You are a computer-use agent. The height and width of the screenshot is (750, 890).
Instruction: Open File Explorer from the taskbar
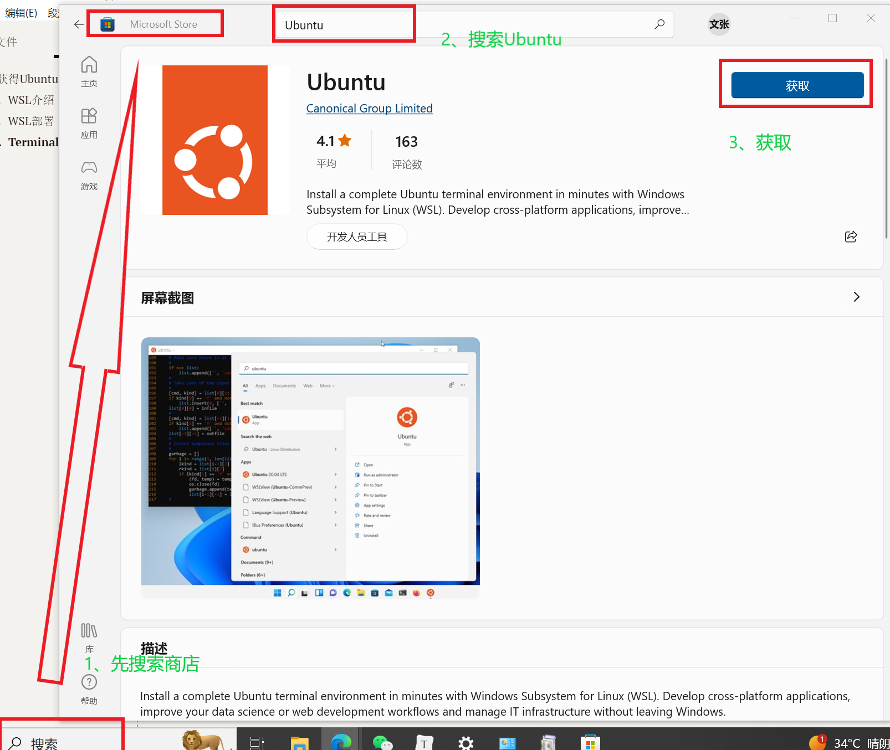click(300, 742)
